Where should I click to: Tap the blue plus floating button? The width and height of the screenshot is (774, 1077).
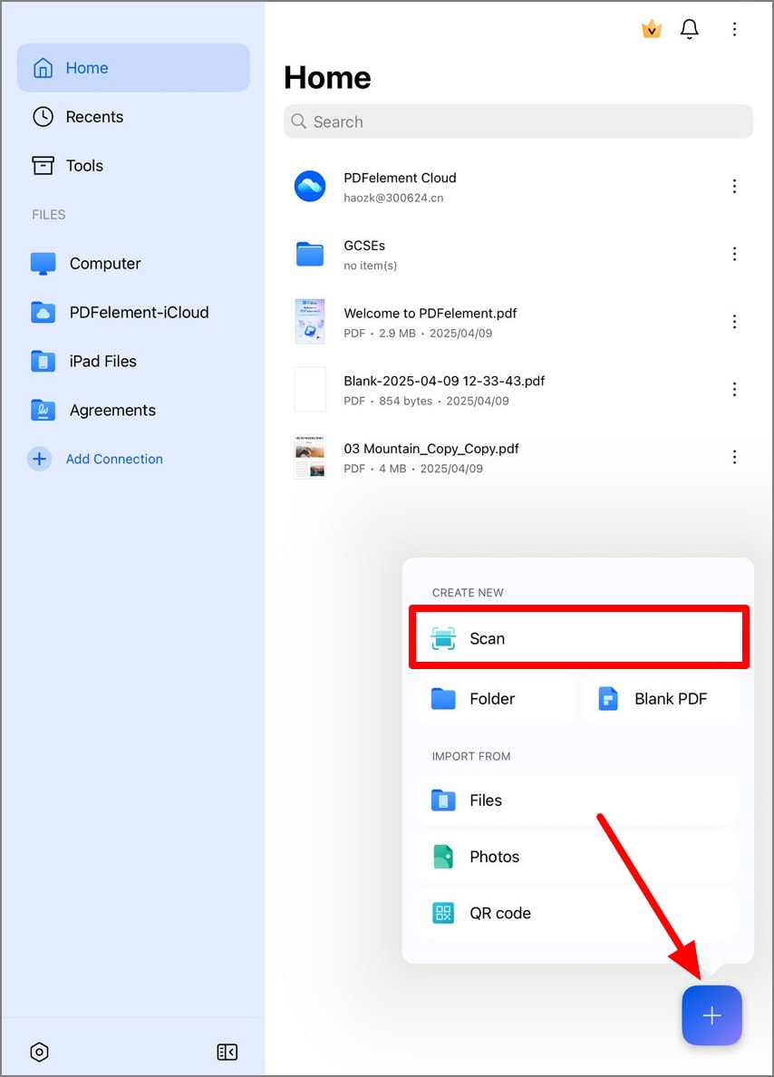[x=711, y=1015]
